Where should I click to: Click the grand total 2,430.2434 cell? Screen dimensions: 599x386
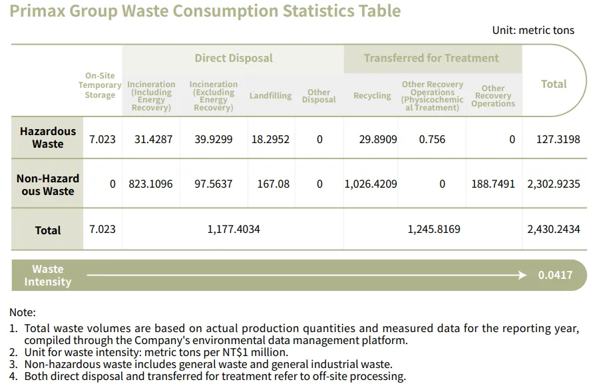coord(554,230)
